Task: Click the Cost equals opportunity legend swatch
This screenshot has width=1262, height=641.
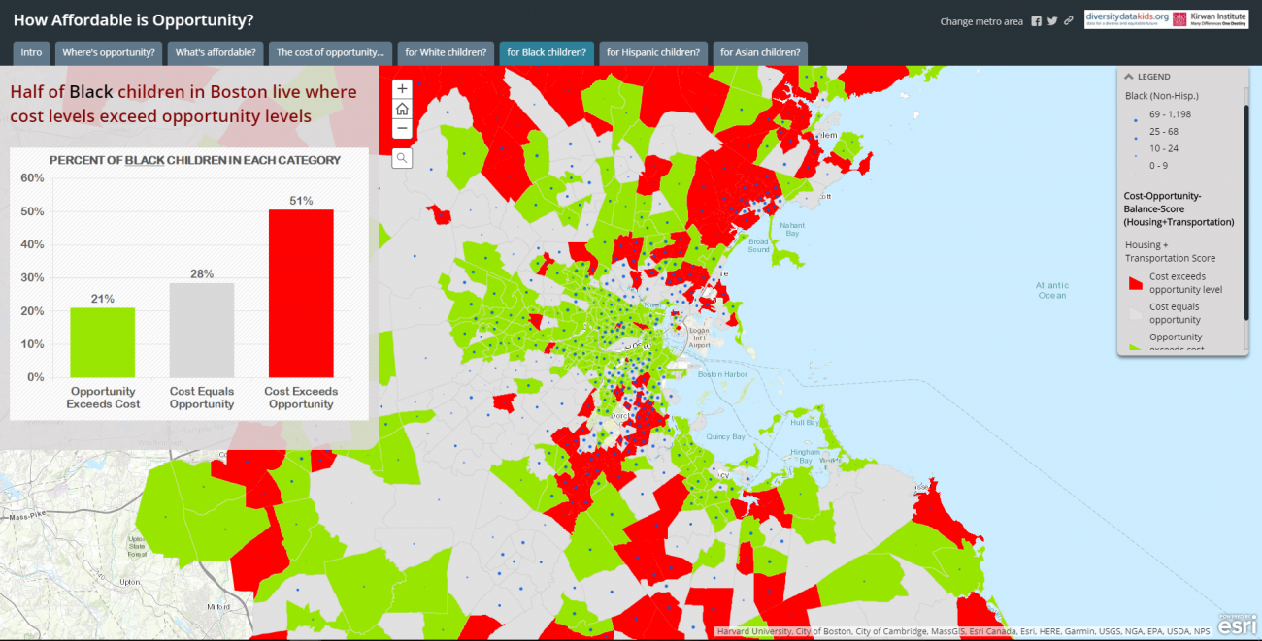Action: click(1135, 313)
